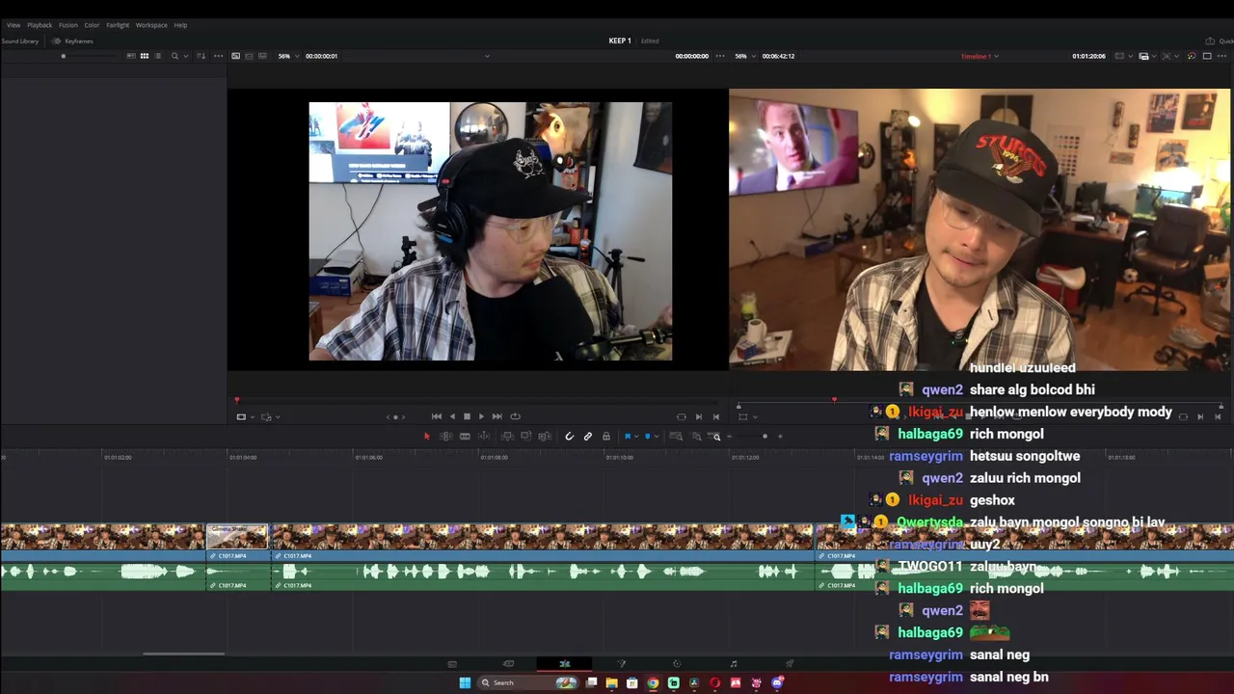
Task: Toggle the Linked Selection chain icon
Action: (587, 437)
